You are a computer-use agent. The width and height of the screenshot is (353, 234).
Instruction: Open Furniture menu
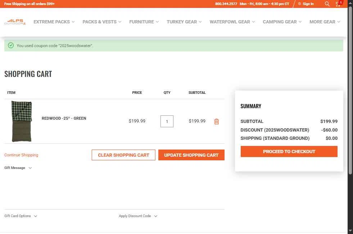coord(144,22)
